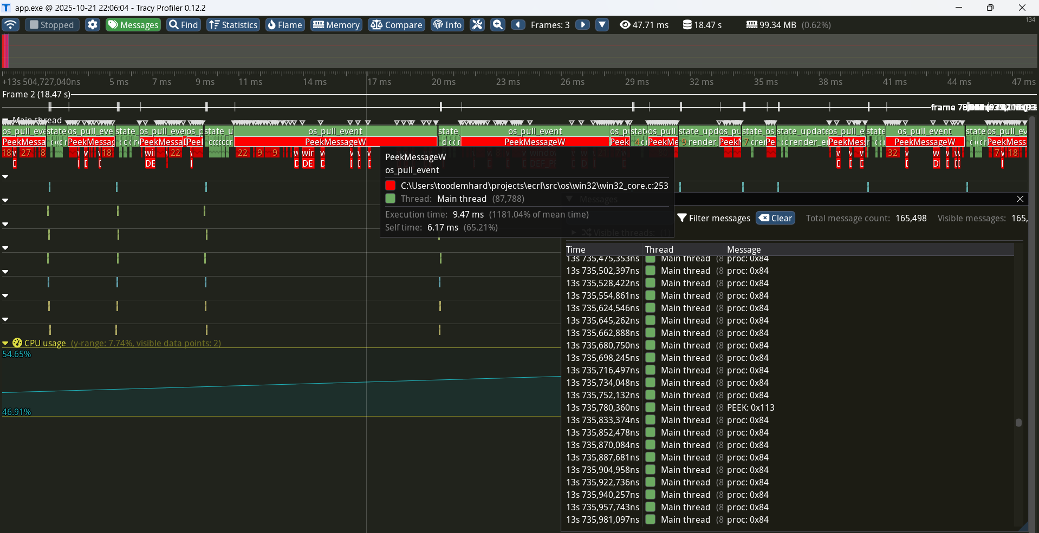
Task: Toggle the Messages window button
Action: 133,25
